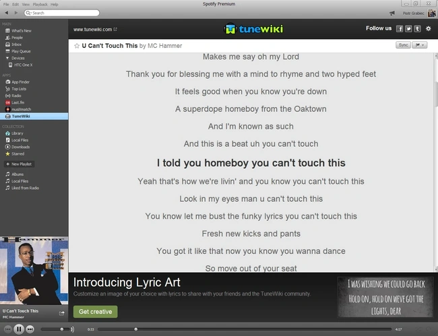Open TuneWiki settings gear
This screenshot has height=336, width=438.
pos(428,28)
